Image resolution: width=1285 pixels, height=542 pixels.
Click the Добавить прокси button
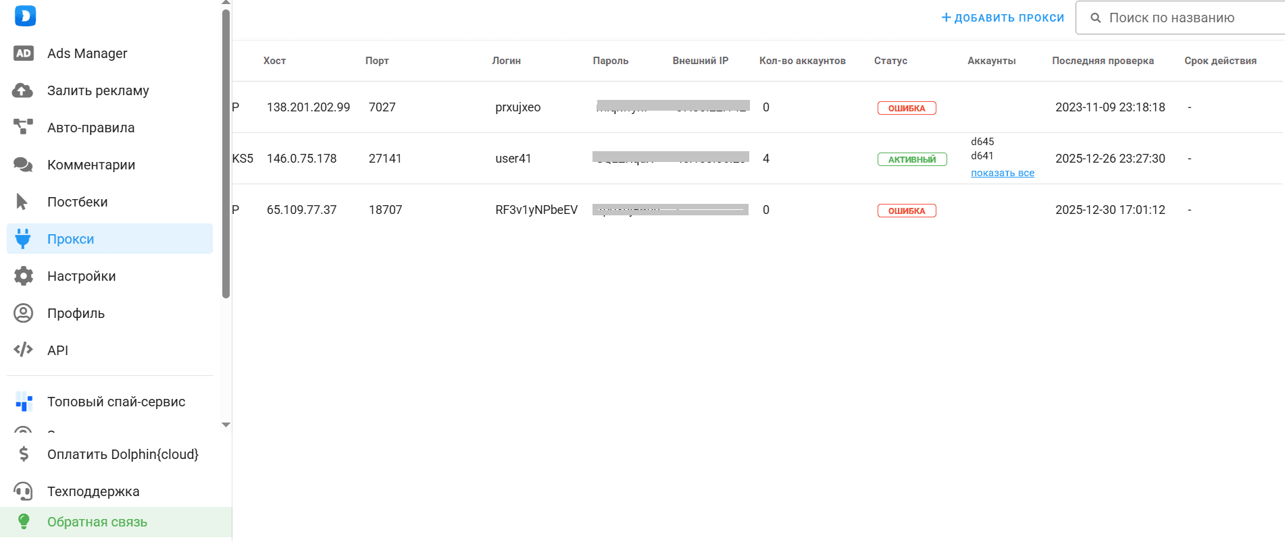point(1003,18)
